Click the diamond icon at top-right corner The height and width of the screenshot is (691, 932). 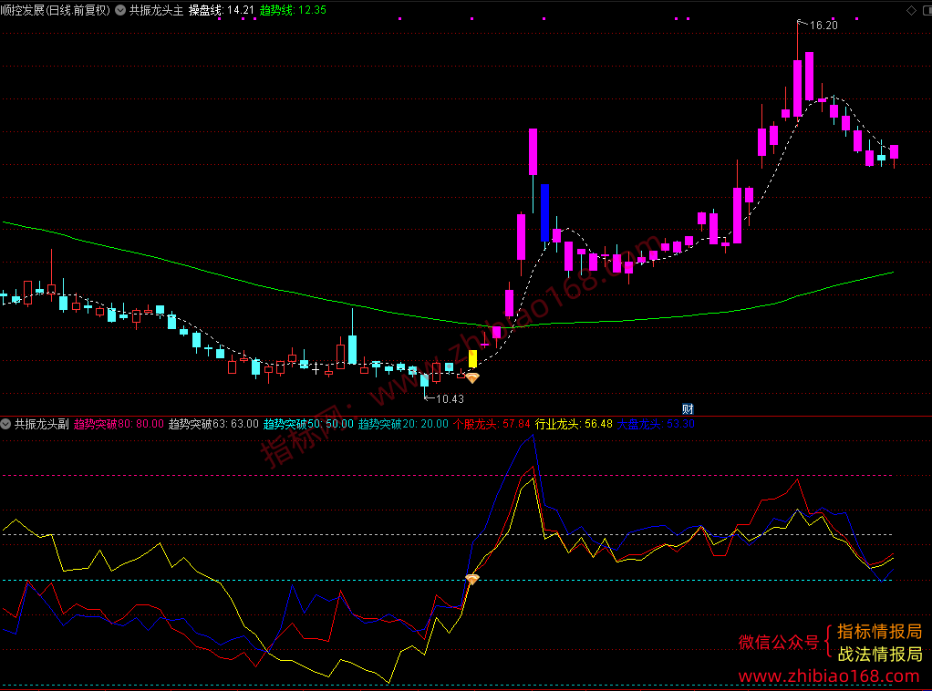tap(911, 10)
